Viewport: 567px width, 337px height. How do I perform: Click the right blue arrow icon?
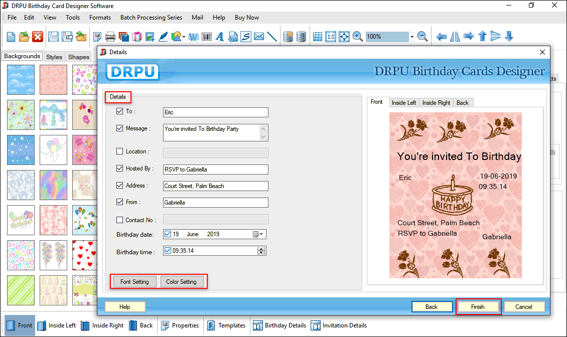[x=469, y=36]
